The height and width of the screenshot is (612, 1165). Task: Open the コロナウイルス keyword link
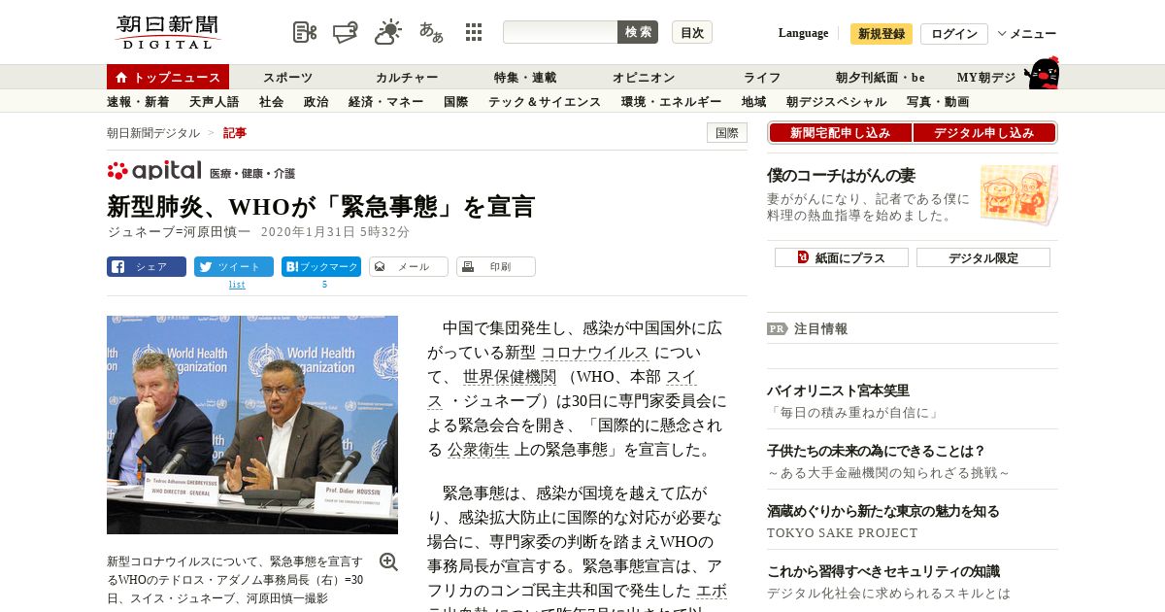[x=595, y=353]
